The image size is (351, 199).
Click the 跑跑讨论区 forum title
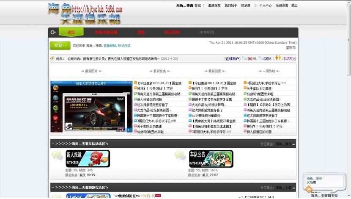tap(127, 196)
